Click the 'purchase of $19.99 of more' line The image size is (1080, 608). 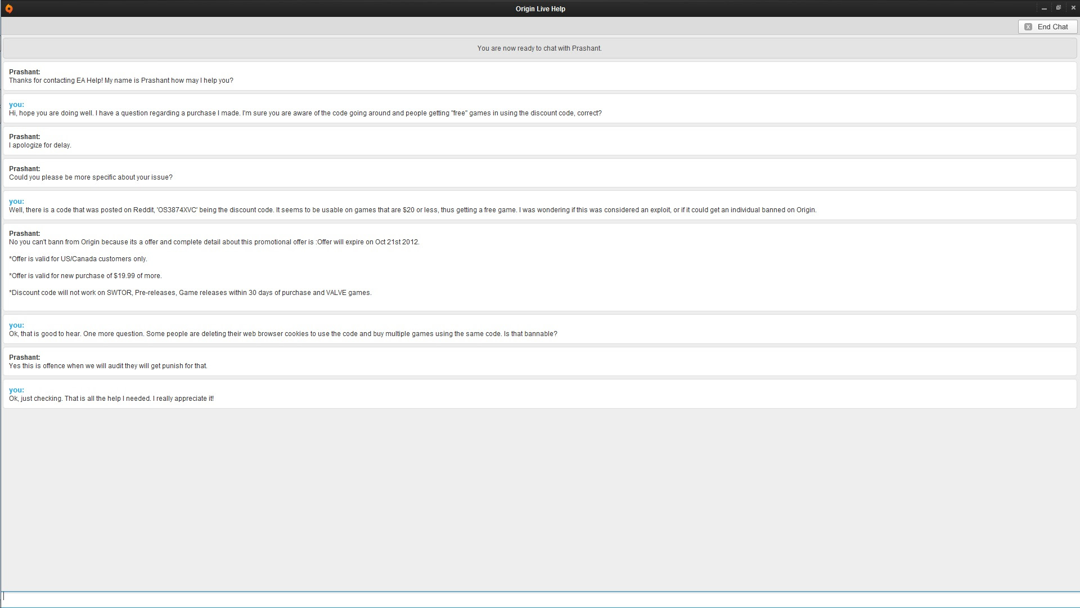[x=85, y=276]
